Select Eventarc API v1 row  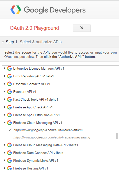click(x=25, y=92)
